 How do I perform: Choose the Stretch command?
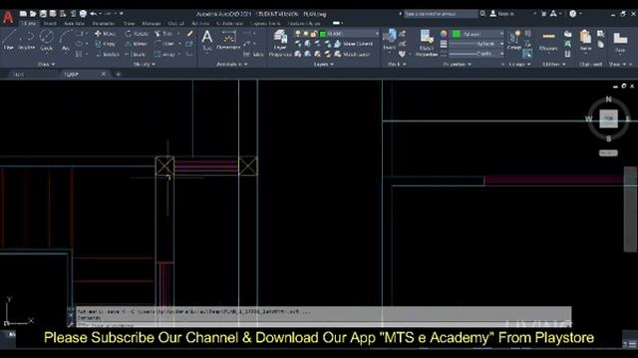108,54
